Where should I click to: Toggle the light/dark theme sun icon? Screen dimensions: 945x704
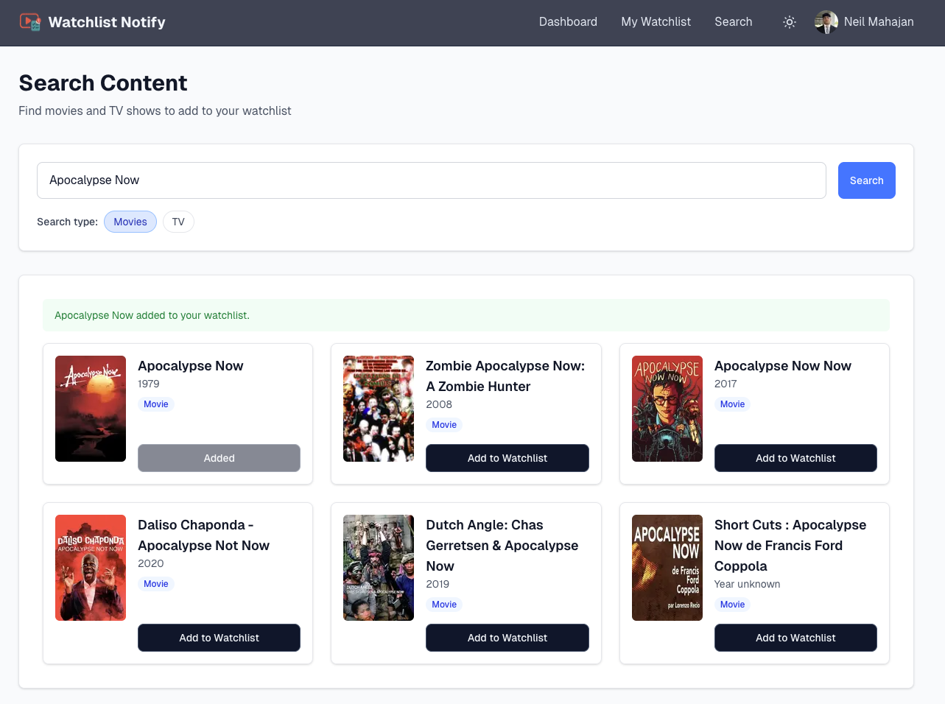pos(789,22)
